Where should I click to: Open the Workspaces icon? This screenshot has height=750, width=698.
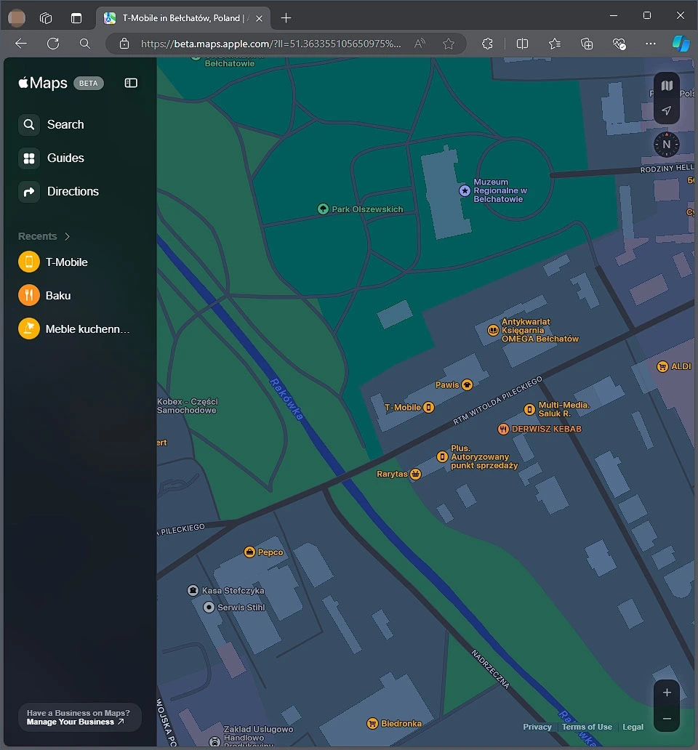(46, 17)
